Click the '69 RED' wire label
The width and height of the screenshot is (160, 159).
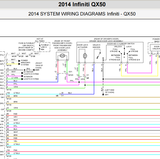click(12, 138)
